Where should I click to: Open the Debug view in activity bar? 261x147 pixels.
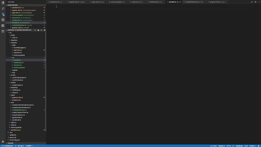pyautogui.click(x=3, y=20)
